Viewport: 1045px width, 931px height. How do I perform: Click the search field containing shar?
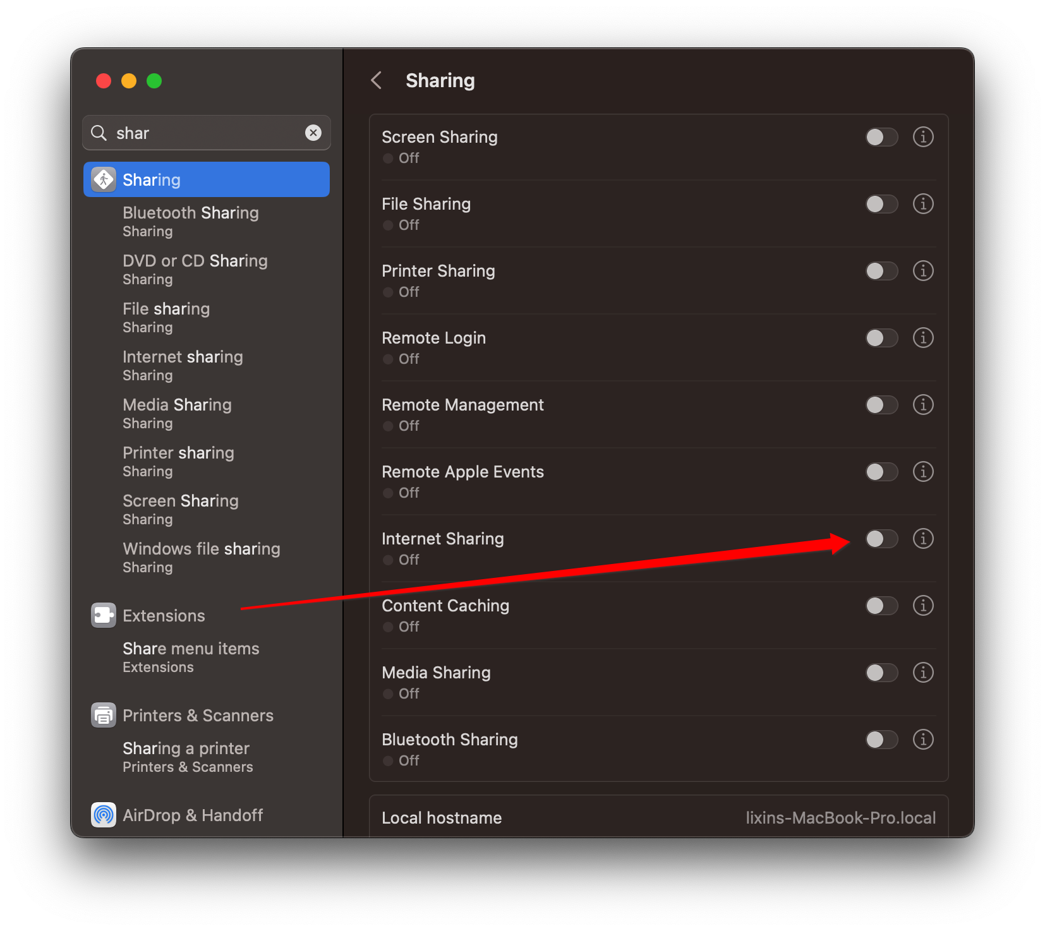[x=207, y=133]
